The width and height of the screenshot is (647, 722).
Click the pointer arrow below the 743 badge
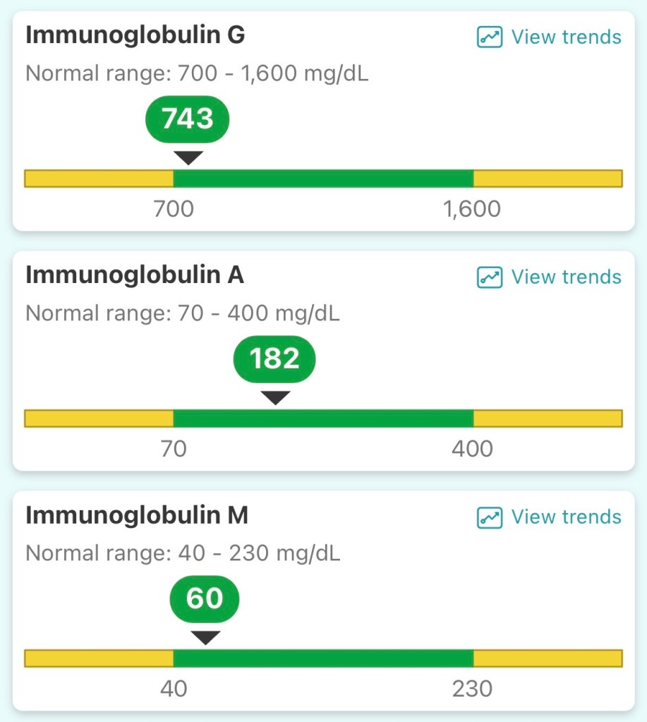(x=186, y=158)
